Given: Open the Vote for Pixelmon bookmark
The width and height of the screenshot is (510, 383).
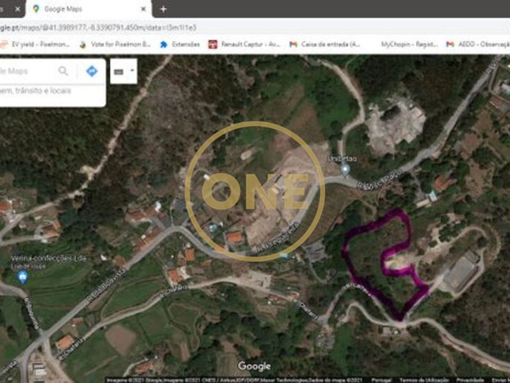Looking at the screenshot, I should point(115,44).
